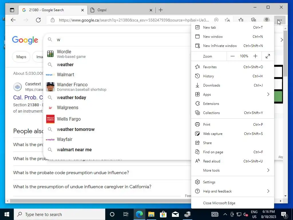Expand the Apps submenu arrow
Screen dimensions: 293x220
[268, 94]
